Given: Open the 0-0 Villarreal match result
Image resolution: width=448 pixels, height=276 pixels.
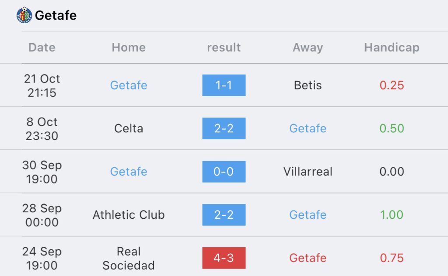Looking at the screenshot, I should pos(224,172).
